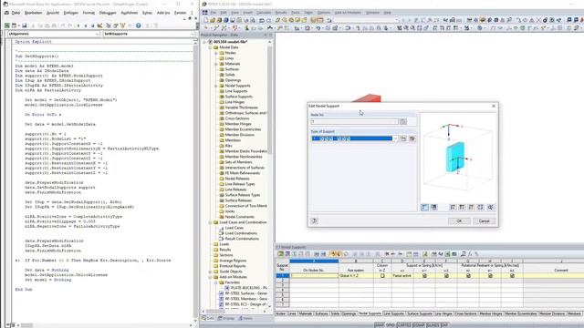Viewport: 584px width, 328px height.
Task: Open VBA help with the blue question-mark icon
Action: 138,26
